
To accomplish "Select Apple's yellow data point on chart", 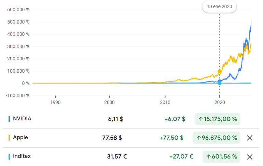I will [x=219, y=72].
